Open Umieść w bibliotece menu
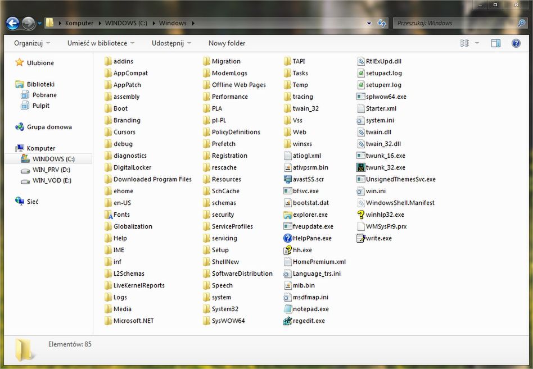 [101, 43]
